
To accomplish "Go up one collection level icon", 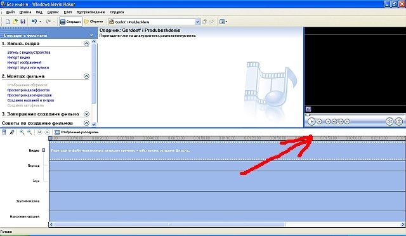I will (204, 22).
